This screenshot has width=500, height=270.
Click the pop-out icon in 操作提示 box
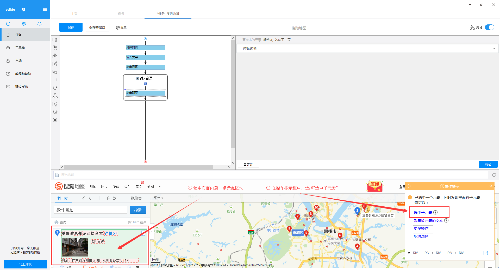pos(486,253)
